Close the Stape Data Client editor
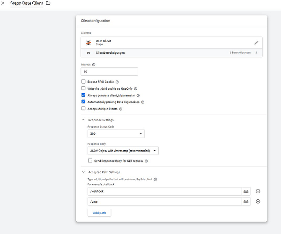The height and width of the screenshot is (234, 281). point(3,3)
